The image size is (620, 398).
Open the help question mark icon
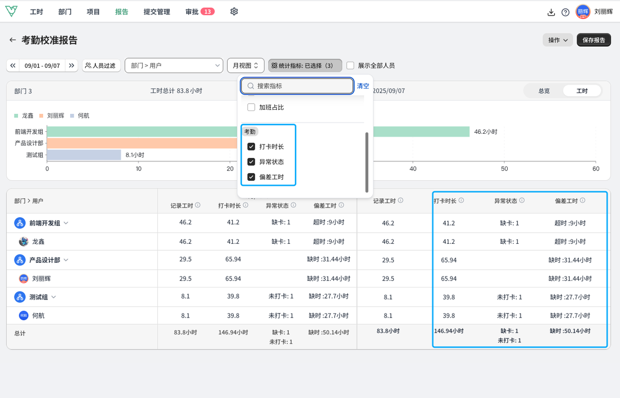point(565,13)
